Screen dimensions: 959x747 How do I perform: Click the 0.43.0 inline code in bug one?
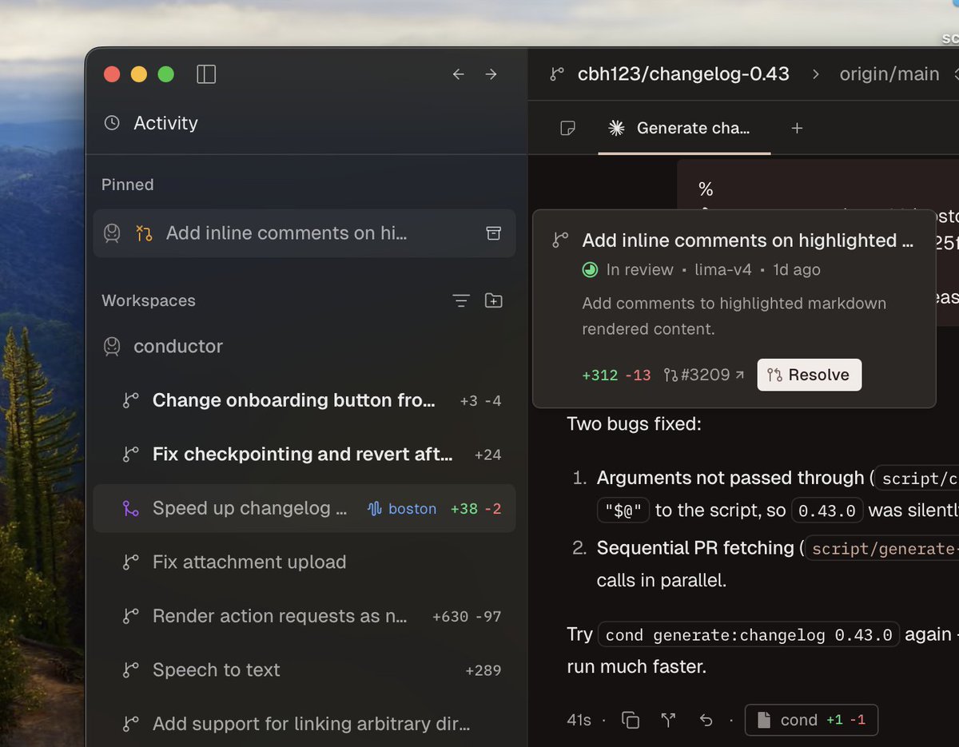pyautogui.click(x=827, y=511)
